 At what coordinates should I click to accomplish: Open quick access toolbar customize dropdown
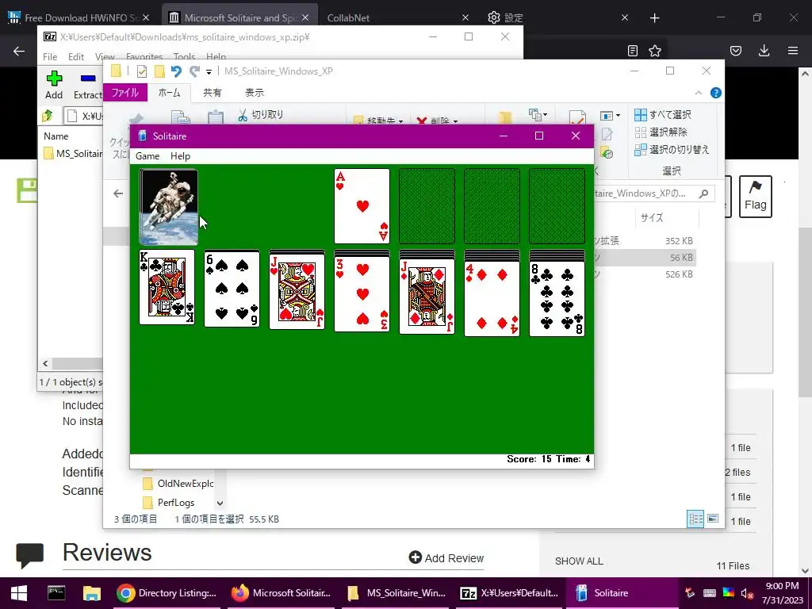tap(209, 72)
